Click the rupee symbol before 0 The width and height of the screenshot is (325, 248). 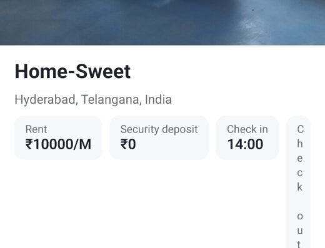pos(124,144)
